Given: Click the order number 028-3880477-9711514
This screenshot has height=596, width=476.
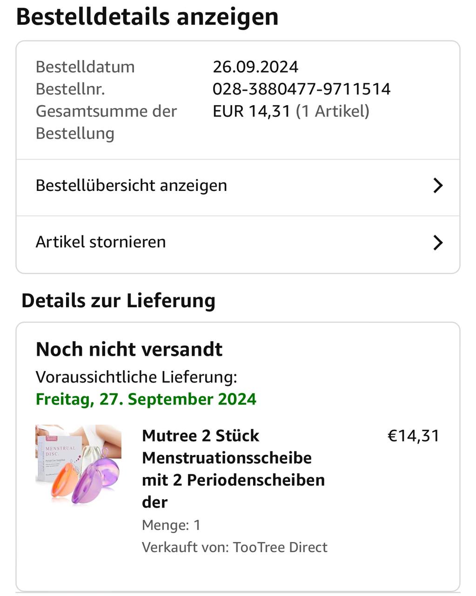Looking at the screenshot, I should click(302, 89).
